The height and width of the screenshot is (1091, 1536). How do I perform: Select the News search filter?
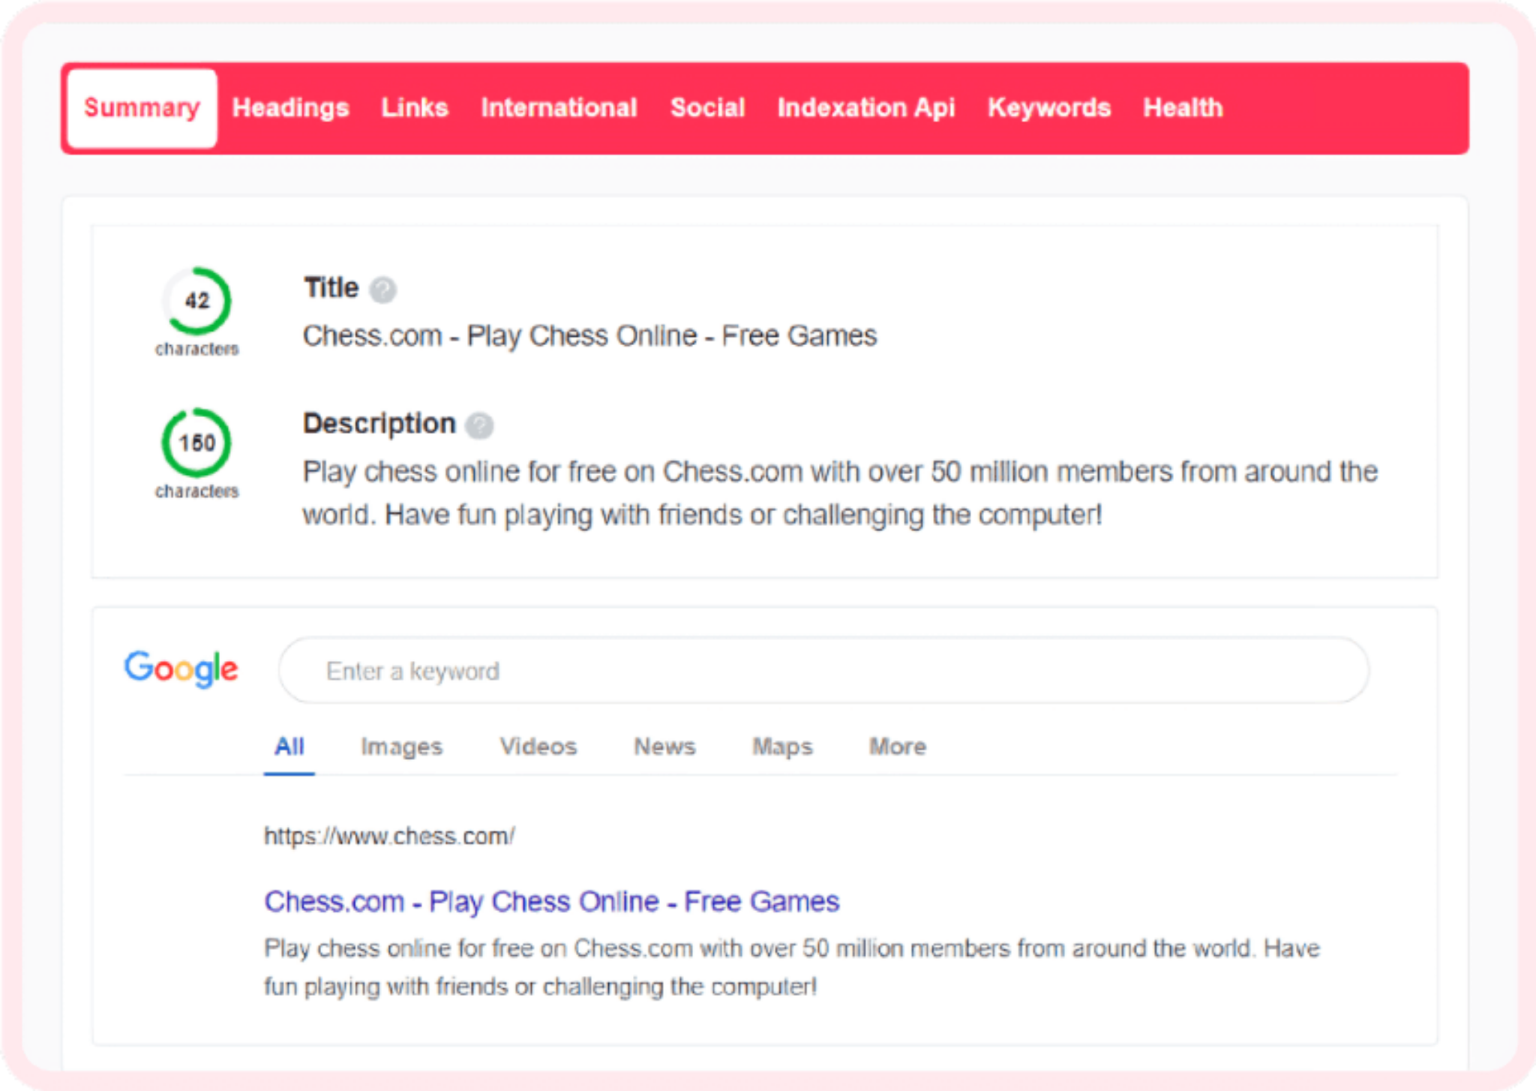[x=665, y=747]
